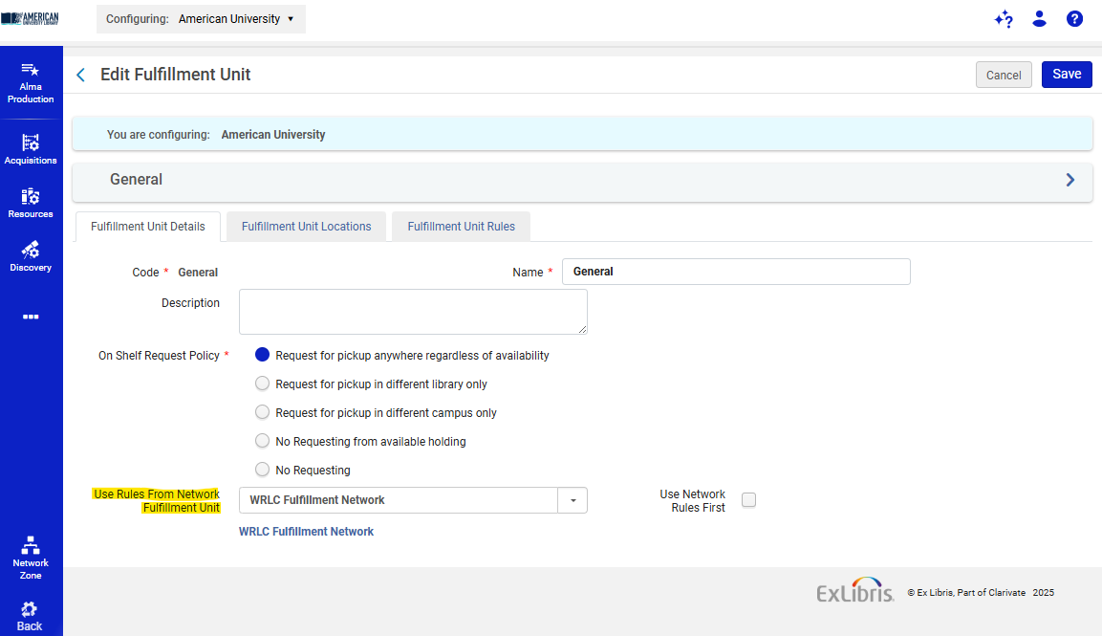Open the help question mark icon
The image size is (1102, 636).
pyautogui.click(x=1074, y=19)
